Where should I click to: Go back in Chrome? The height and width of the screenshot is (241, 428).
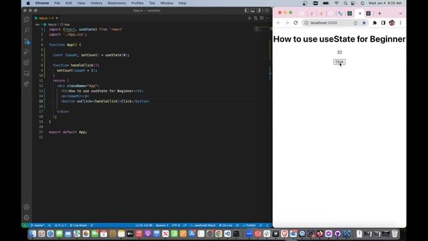[278, 23]
